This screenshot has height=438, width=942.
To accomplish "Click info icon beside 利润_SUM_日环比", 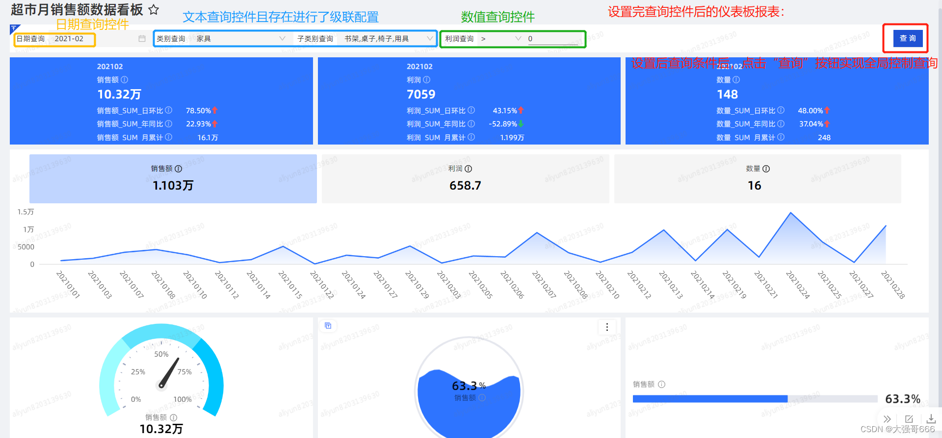I will click(471, 110).
